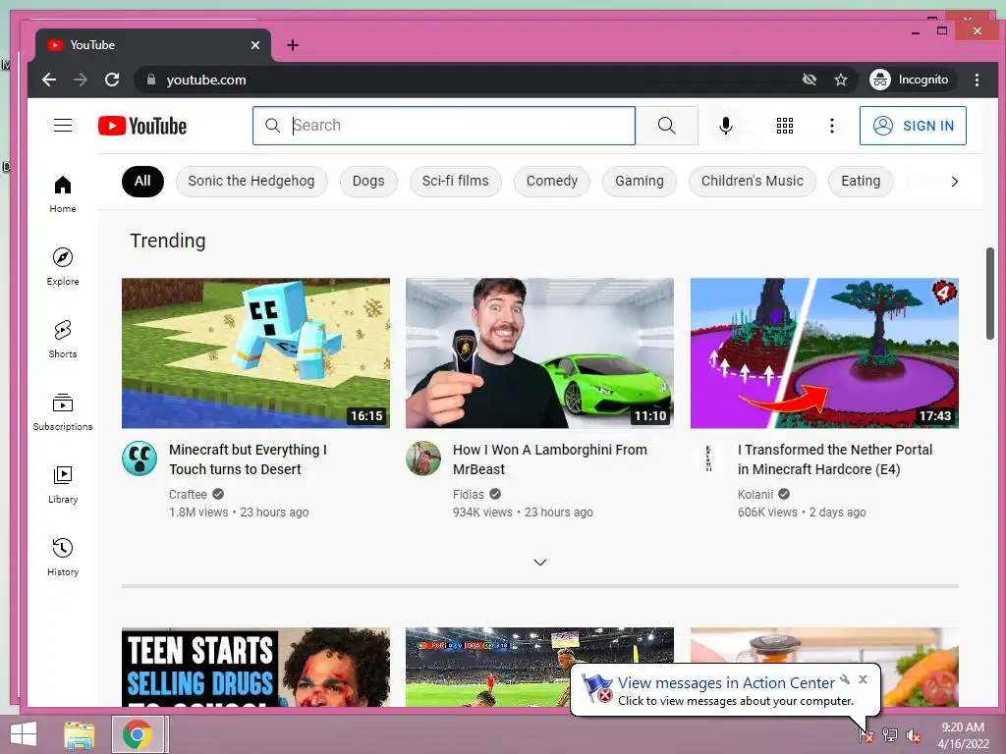1006x754 pixels.
Task: Focus the YouTube search field
Action: pos(444,126)
